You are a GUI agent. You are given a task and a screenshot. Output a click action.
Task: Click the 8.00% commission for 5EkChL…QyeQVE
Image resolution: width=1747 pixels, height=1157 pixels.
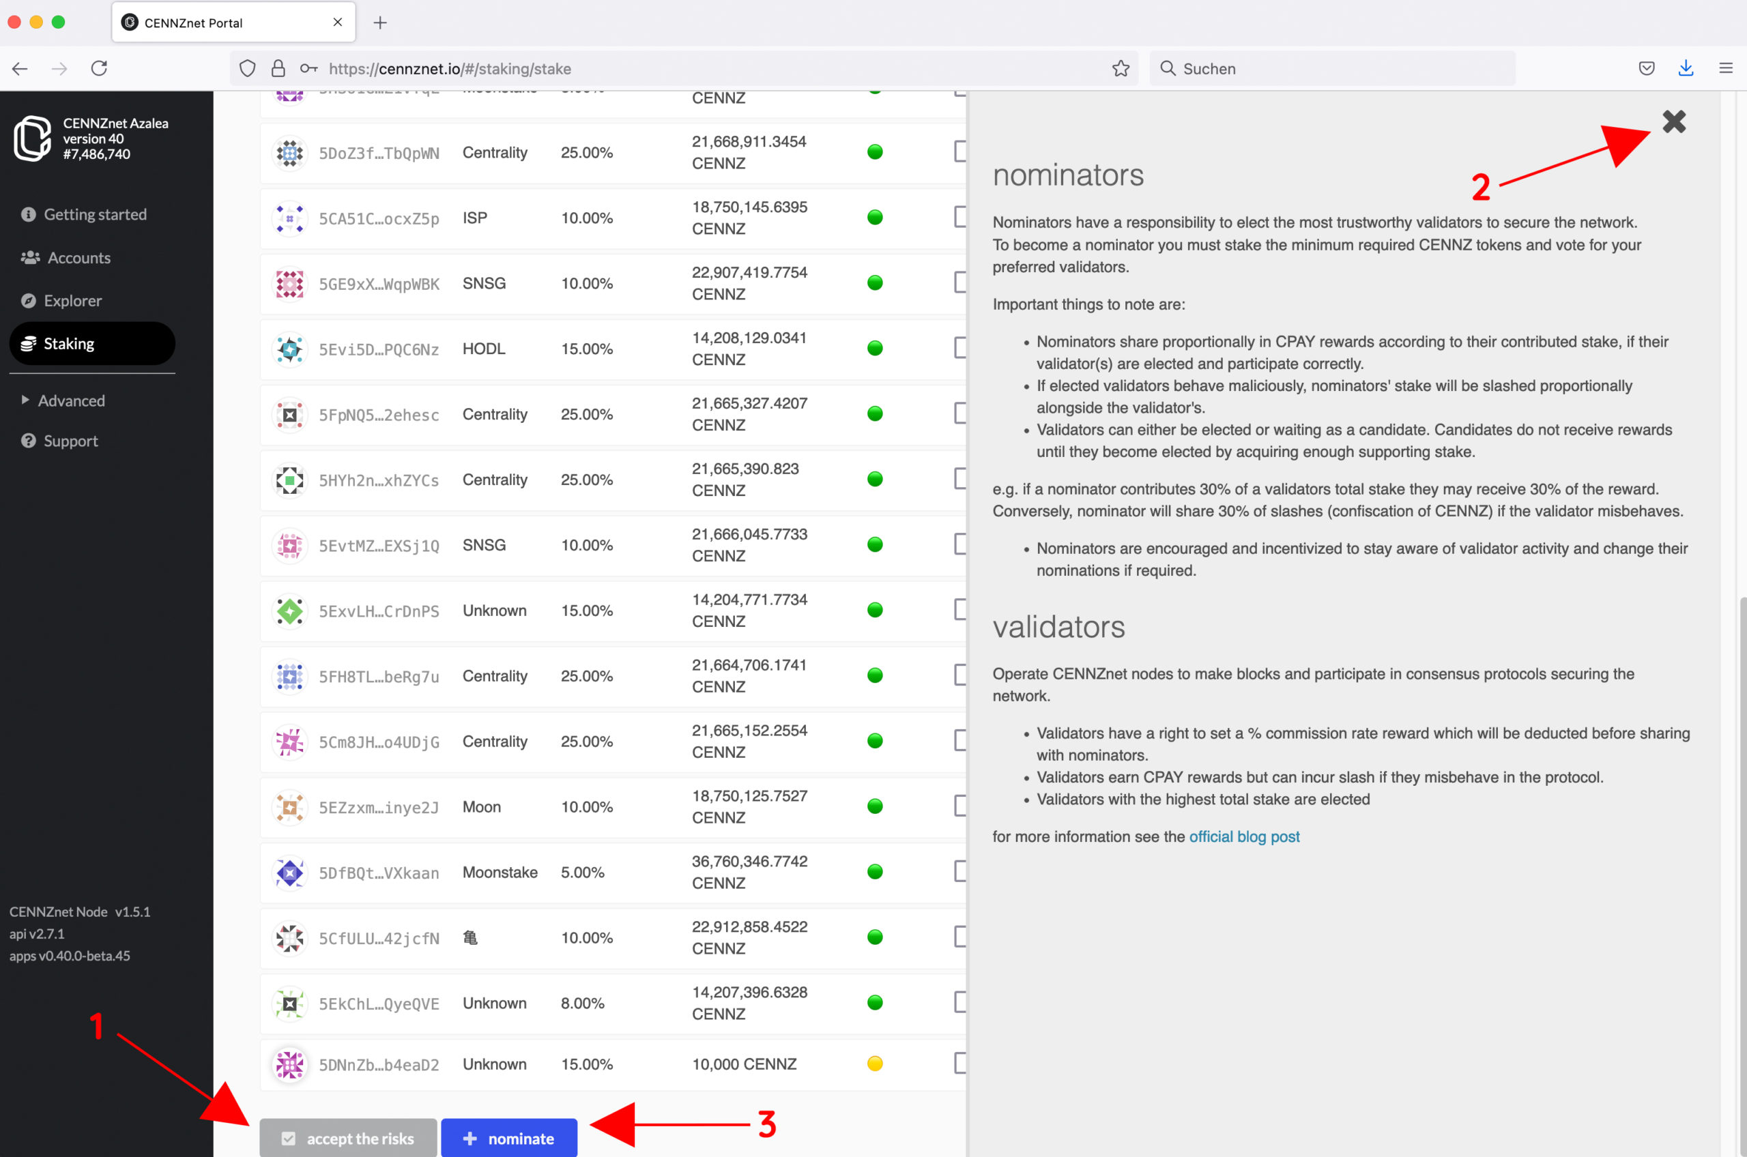click(582, 1003)
